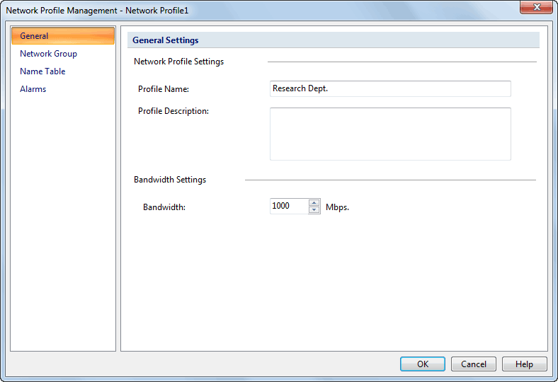
Task: Click Cancel to discard profile changes
Action: (x=473, y=364)
